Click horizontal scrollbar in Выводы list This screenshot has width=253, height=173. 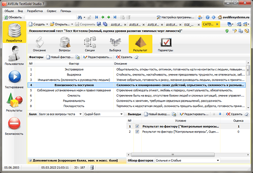pos(173,155)
